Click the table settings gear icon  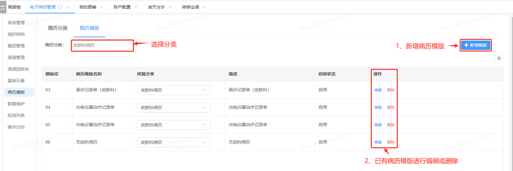click(x=499, y=58)
